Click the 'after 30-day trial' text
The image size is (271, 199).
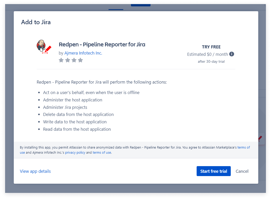tap(211, 62)
